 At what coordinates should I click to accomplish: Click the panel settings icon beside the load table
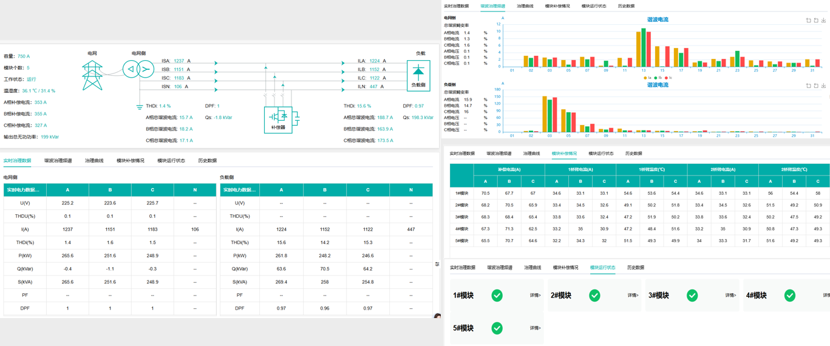(437, 264)
